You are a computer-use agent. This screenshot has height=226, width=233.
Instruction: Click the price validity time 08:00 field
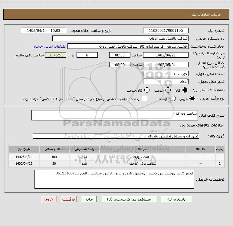[120, 65]
